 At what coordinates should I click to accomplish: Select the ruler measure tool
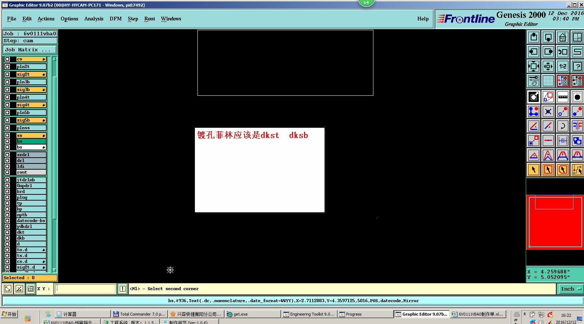pyautogui.click(x=563, y=97)
